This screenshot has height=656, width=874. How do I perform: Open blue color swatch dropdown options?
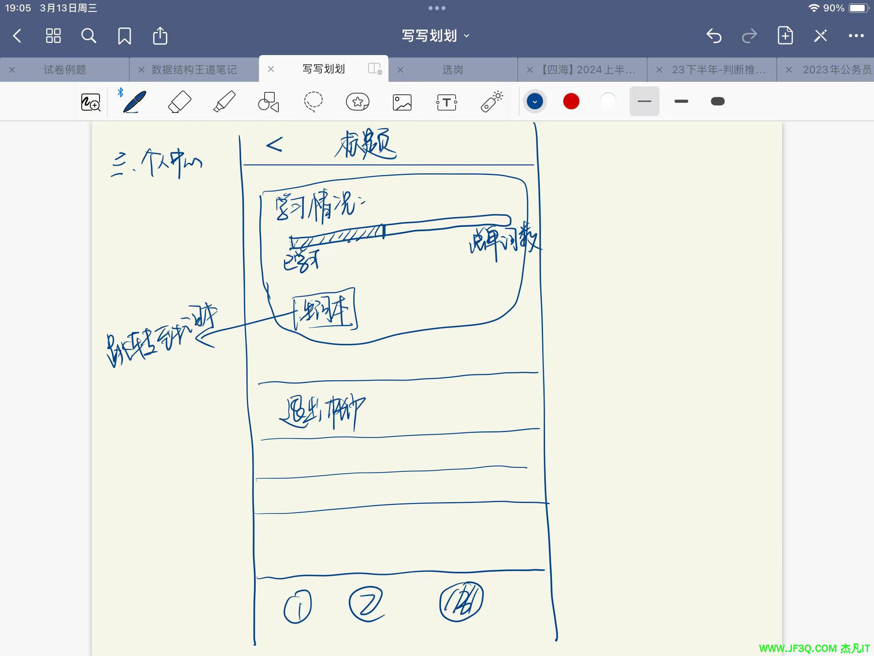(535, 101)
